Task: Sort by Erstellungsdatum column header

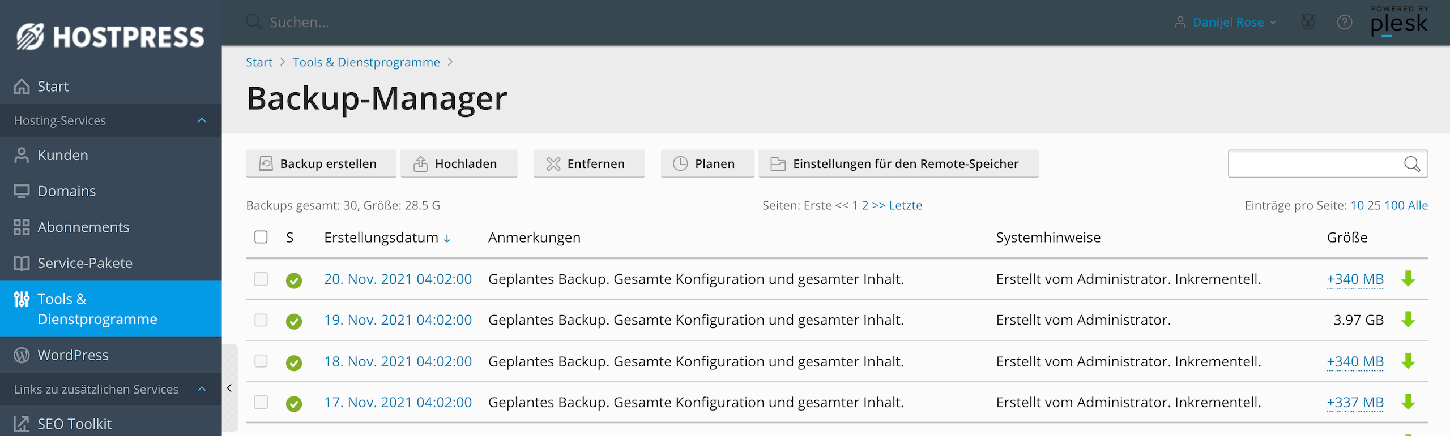Action: [381, 238]
